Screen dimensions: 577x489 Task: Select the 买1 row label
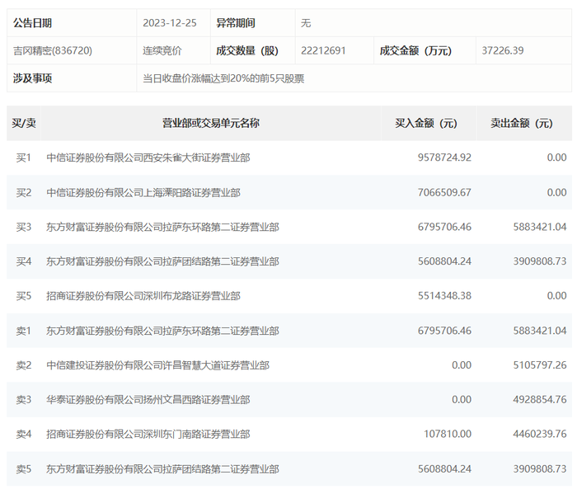point(24,158)
